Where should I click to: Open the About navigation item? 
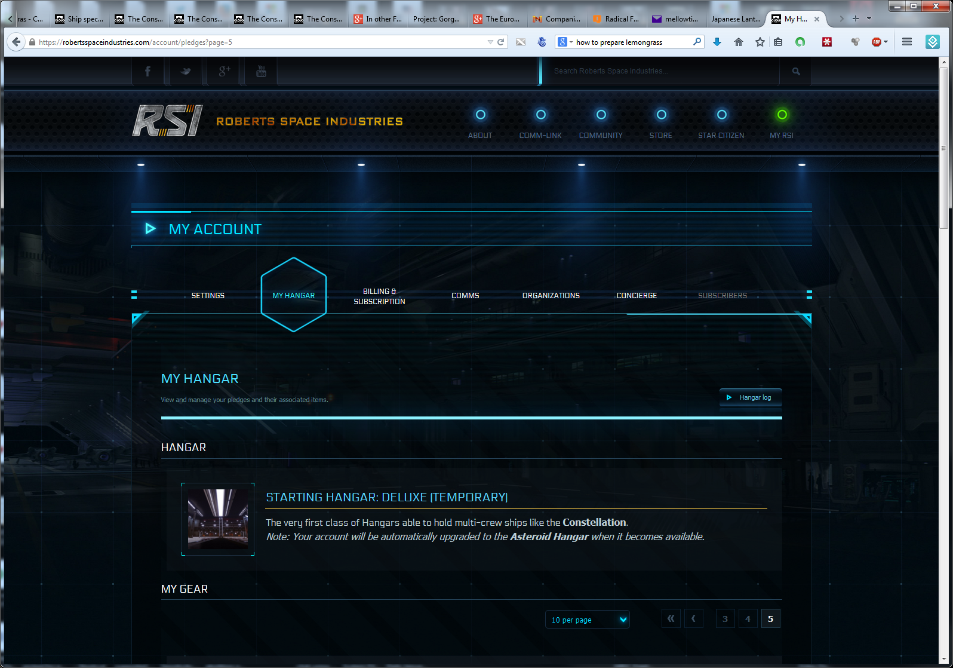[480, 124]
